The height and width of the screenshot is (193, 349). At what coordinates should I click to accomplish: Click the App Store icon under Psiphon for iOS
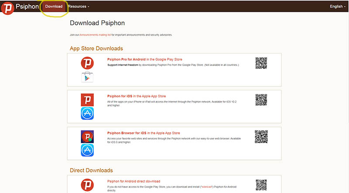87,113
